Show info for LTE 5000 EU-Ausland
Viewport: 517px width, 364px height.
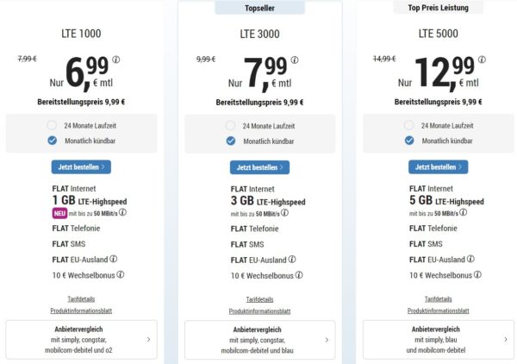470,258
